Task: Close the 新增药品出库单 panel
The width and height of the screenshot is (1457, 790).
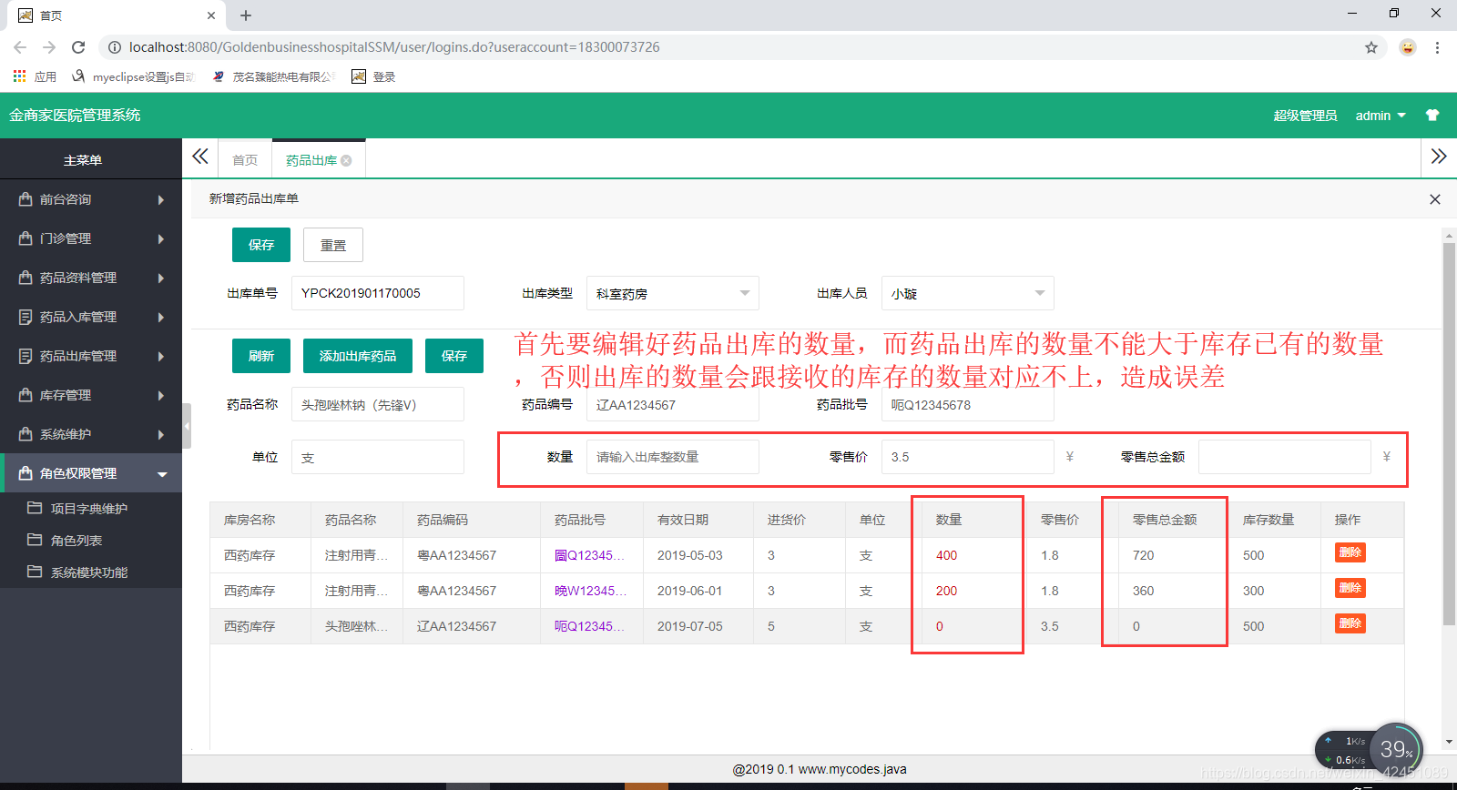Action: coord(1435,199)
